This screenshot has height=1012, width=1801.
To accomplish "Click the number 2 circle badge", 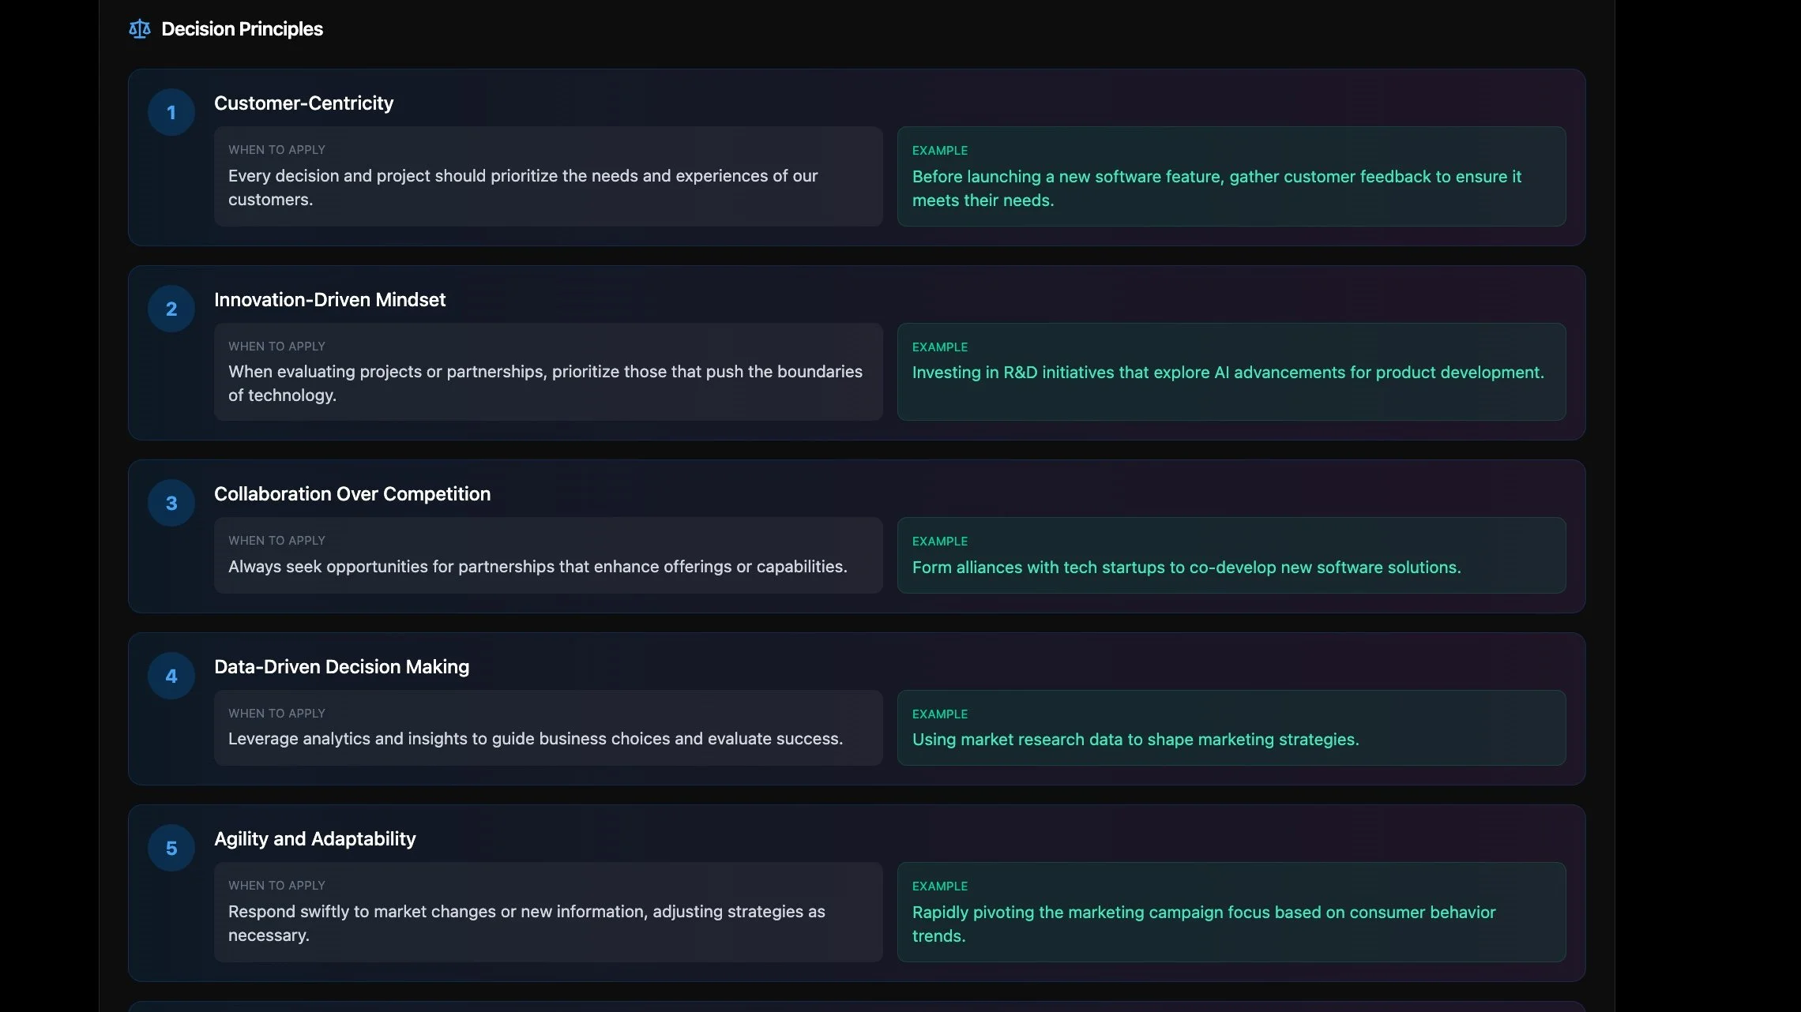I will tap(171, 309).
